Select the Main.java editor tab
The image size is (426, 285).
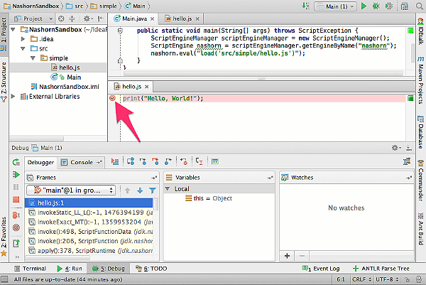point(134,18)
